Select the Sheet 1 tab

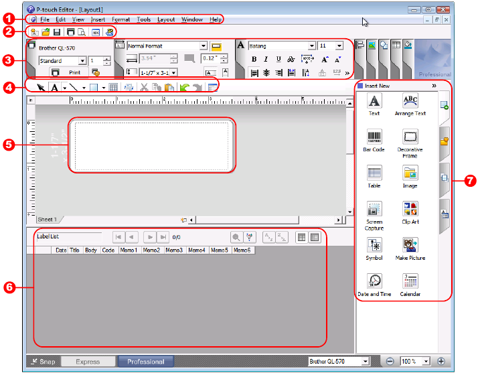(x=48, y=220)
